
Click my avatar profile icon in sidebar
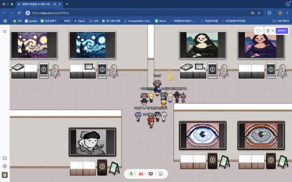5,175
